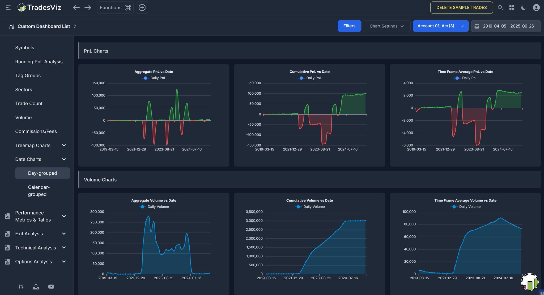Open the search magnifier icon
544x295 pixels.
pos(500,8)
